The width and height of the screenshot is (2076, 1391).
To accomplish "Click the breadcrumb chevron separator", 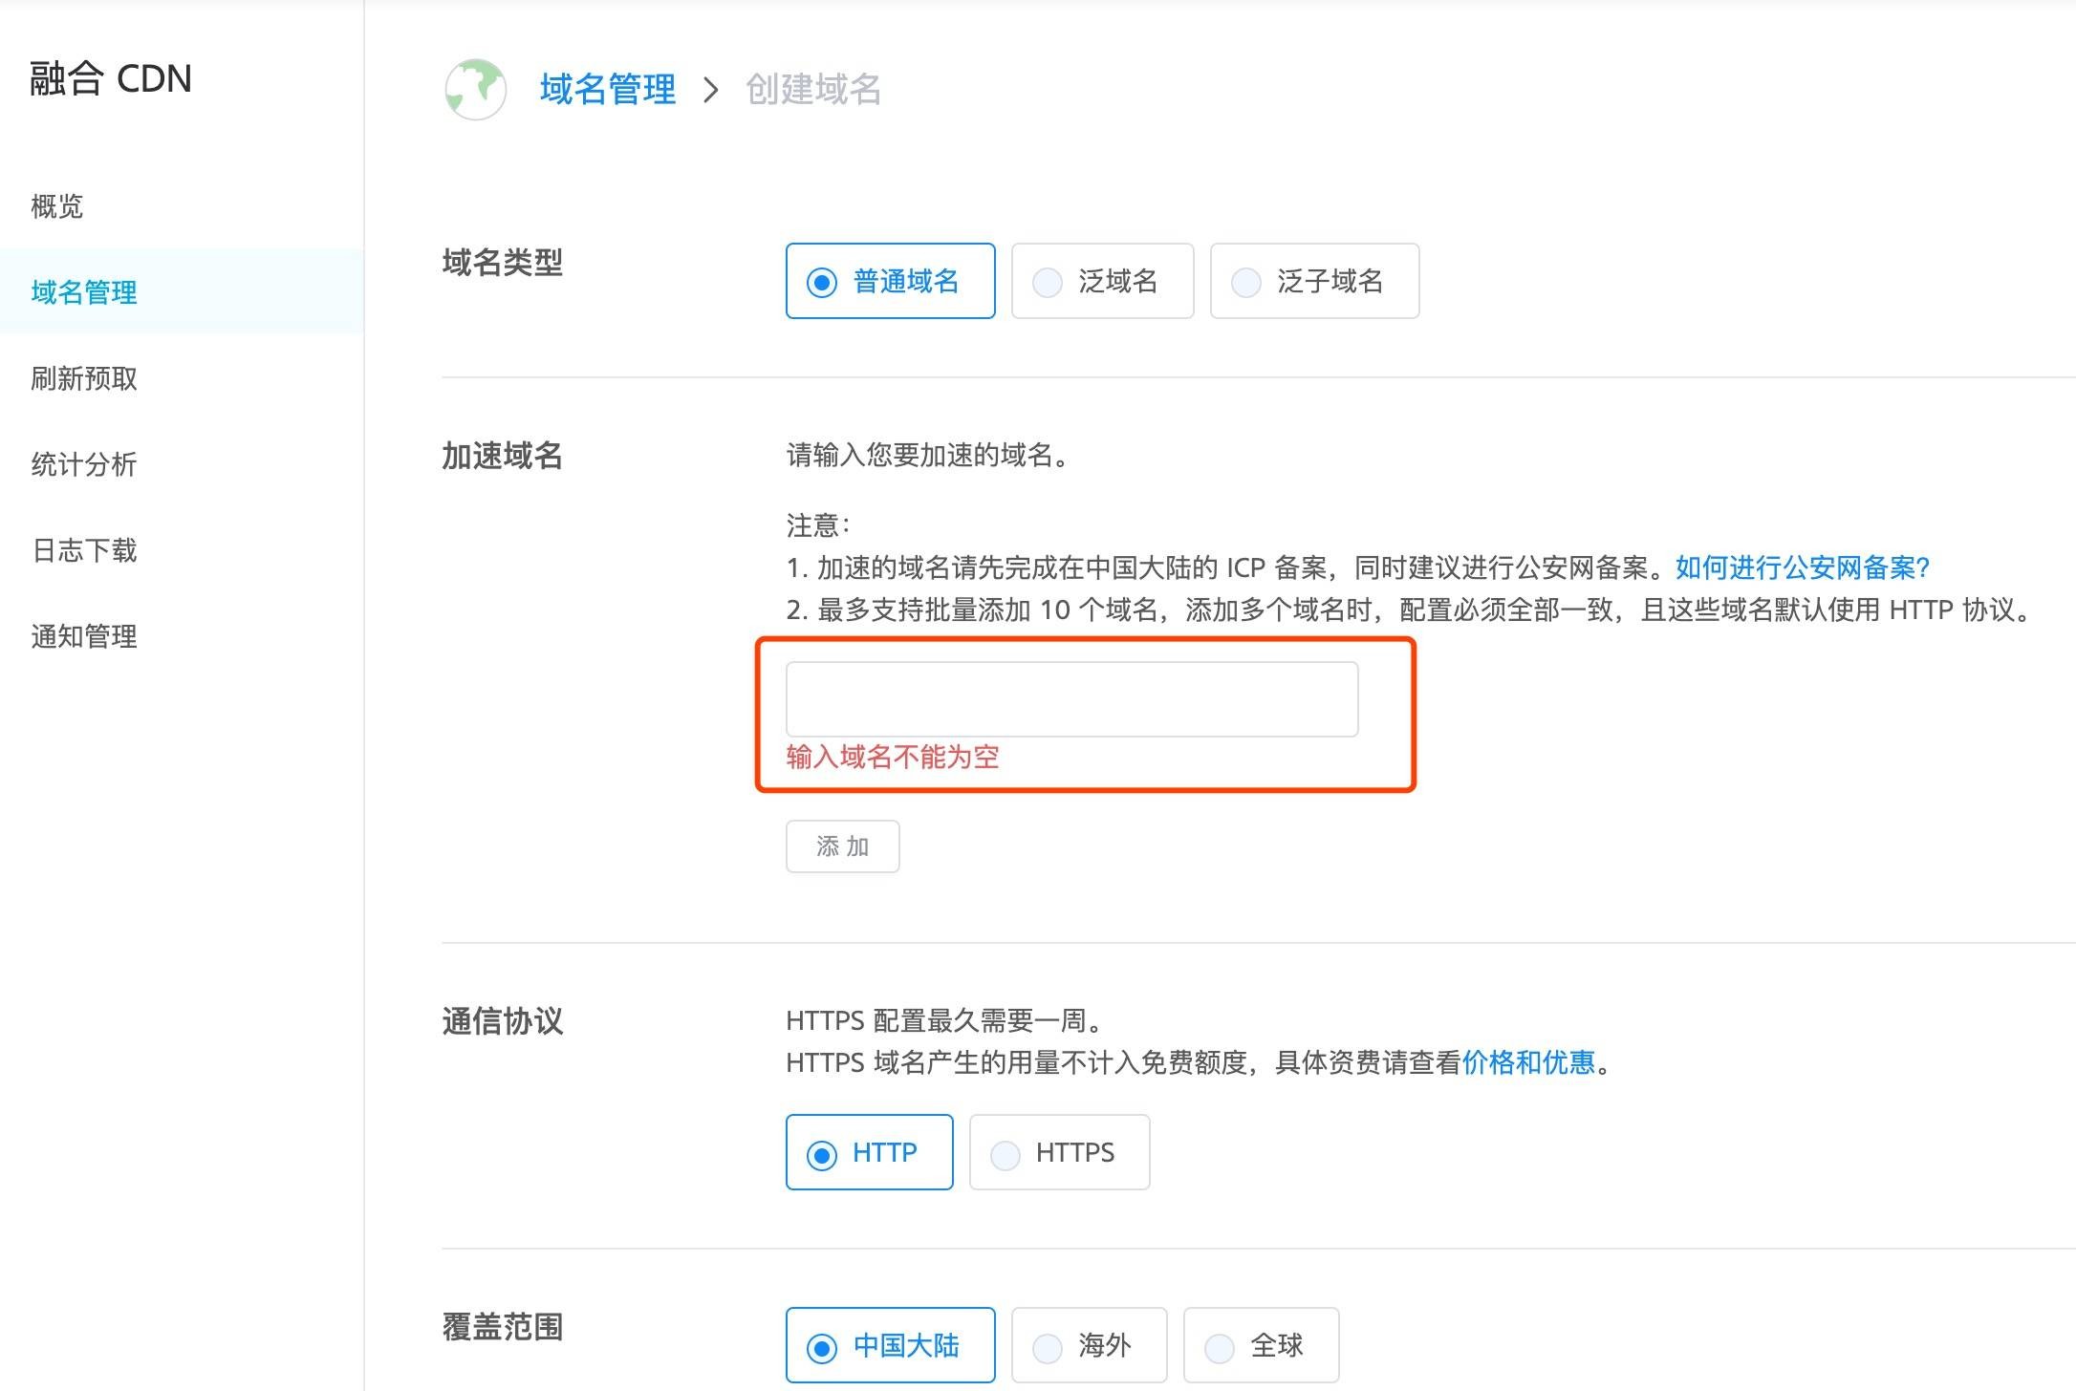I will tap(710, 91).
